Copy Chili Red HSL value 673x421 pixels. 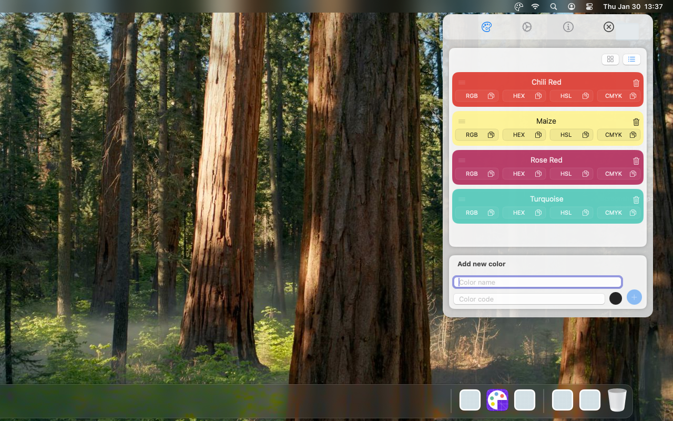pos(572,96)
